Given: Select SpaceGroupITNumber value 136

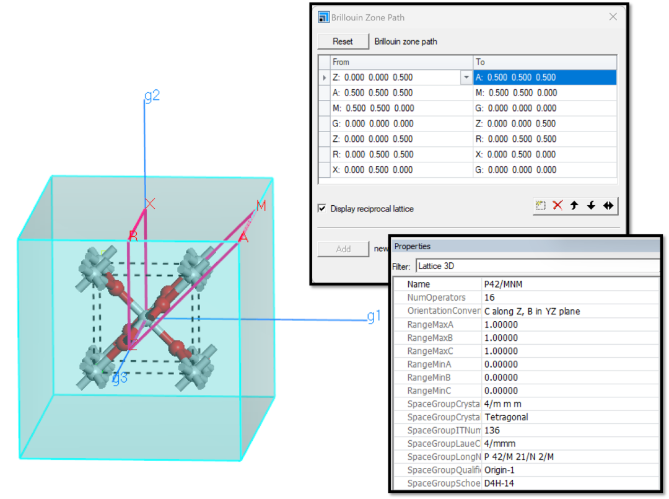Looking at the screenshot, I should pyautogui.click(x=571, y=430).
